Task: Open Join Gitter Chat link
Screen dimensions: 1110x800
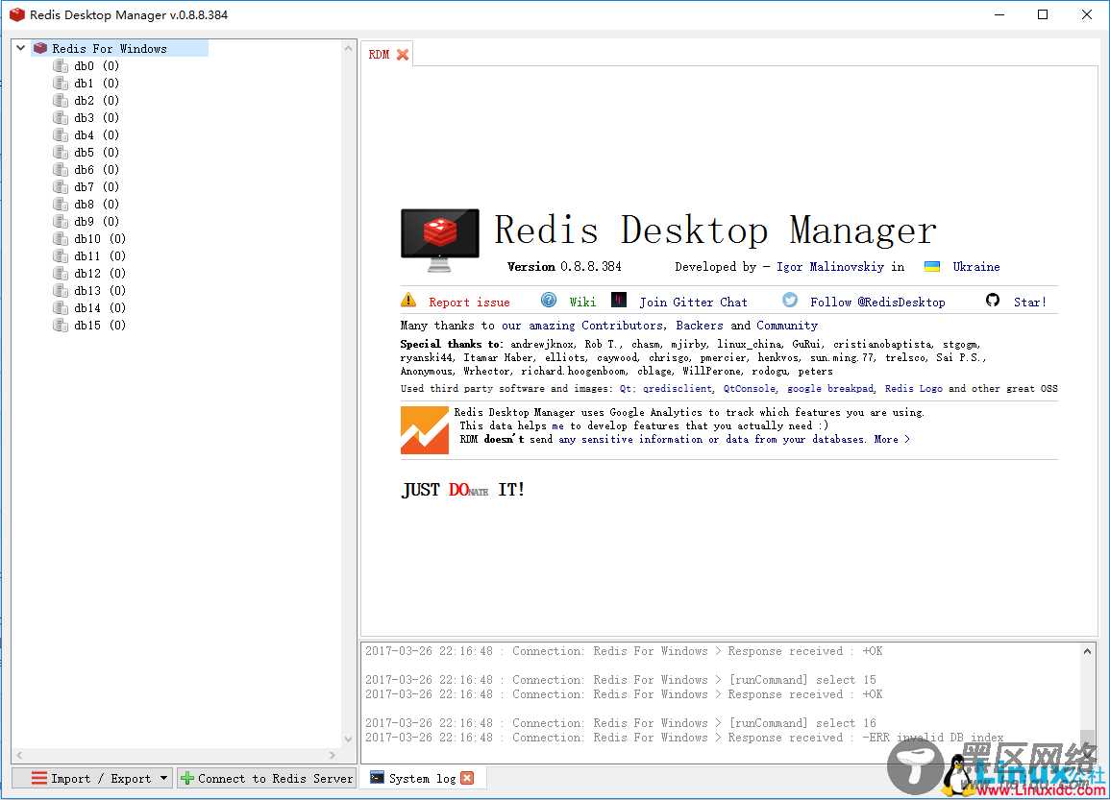Action: (x=693, y=302)
